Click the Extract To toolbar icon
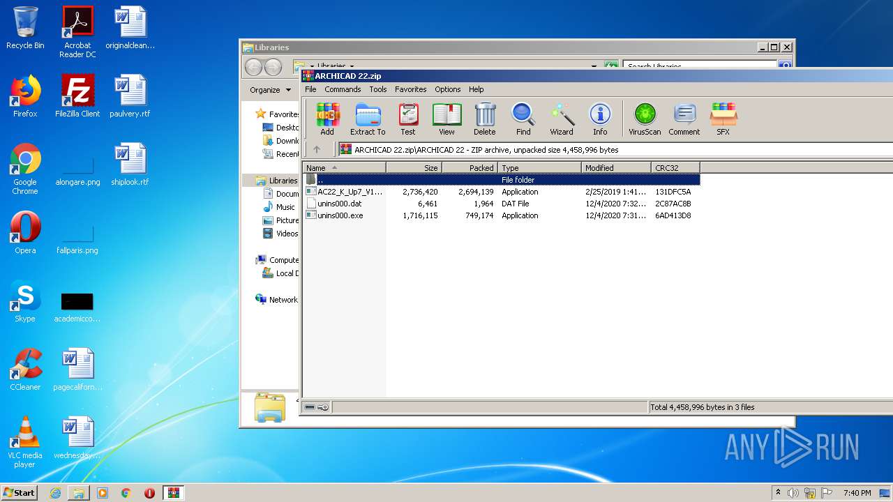Viewport: 893px width, 502px height. [368, 119]
